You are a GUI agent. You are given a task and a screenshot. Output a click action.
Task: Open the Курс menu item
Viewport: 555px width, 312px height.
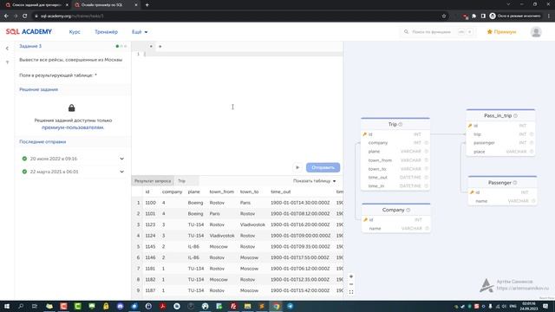tap(75, 32)
